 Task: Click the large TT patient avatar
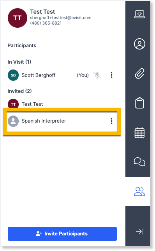tap(18, 18)
